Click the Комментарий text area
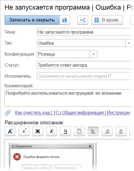 click(x=69, y=98)
